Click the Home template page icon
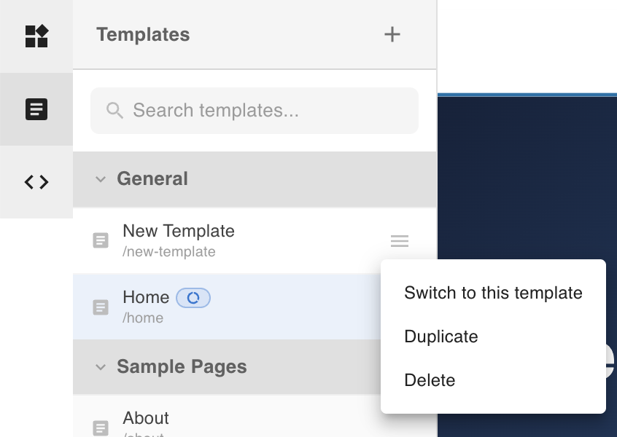This screenshot has width=617, height=437. (x=101, y=307)
